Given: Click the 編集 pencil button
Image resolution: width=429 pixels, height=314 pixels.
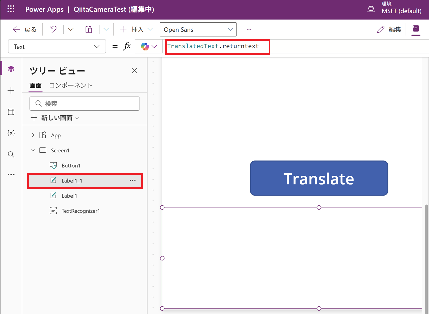Looking at the screenshot, I should 389,29.
